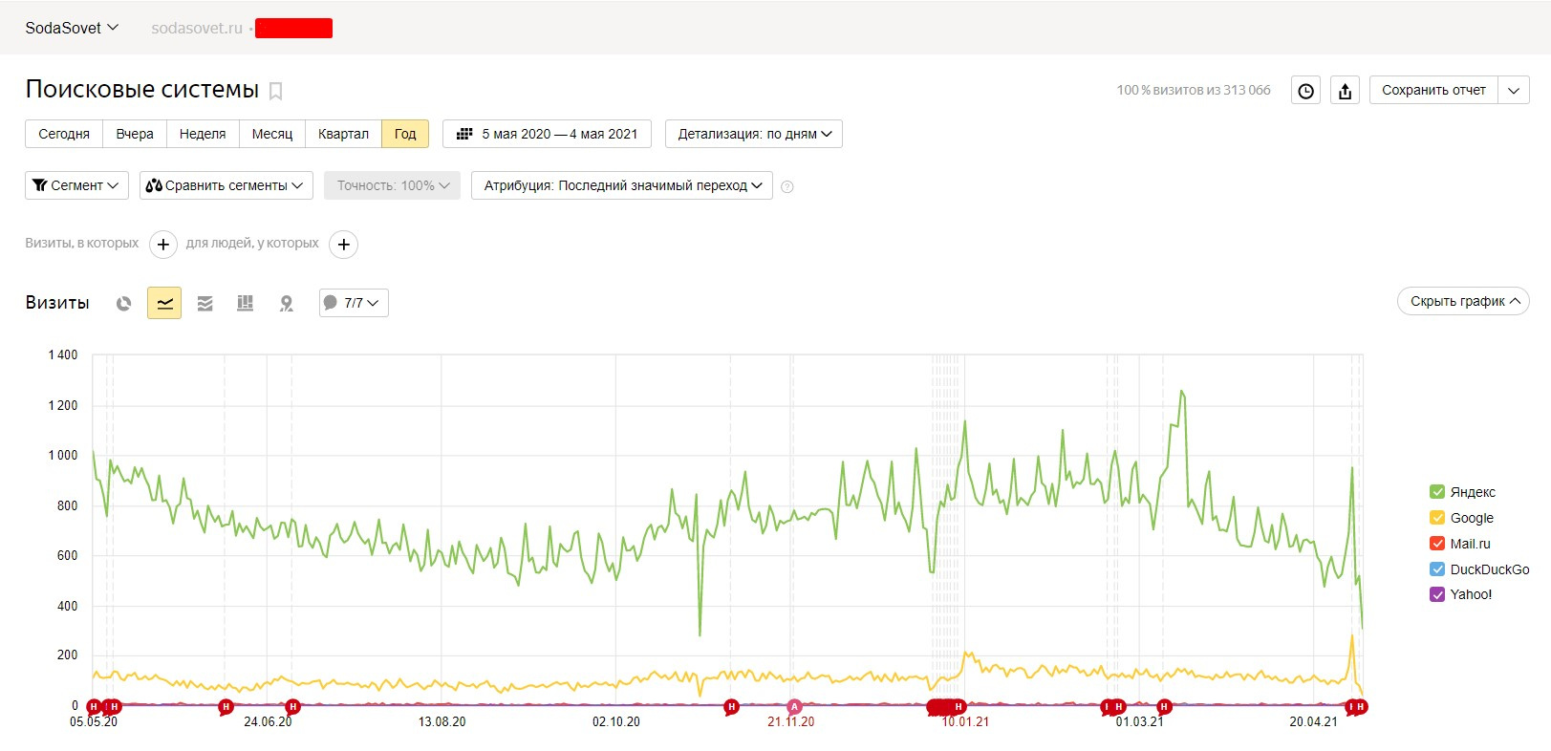Image resolution: width=1551 pixels, height=751 pixels.
Task: Open the date range picker field
Action: pos(547,134)
